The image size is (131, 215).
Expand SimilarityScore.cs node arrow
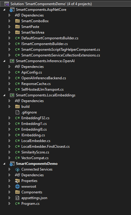pos(9,152)
